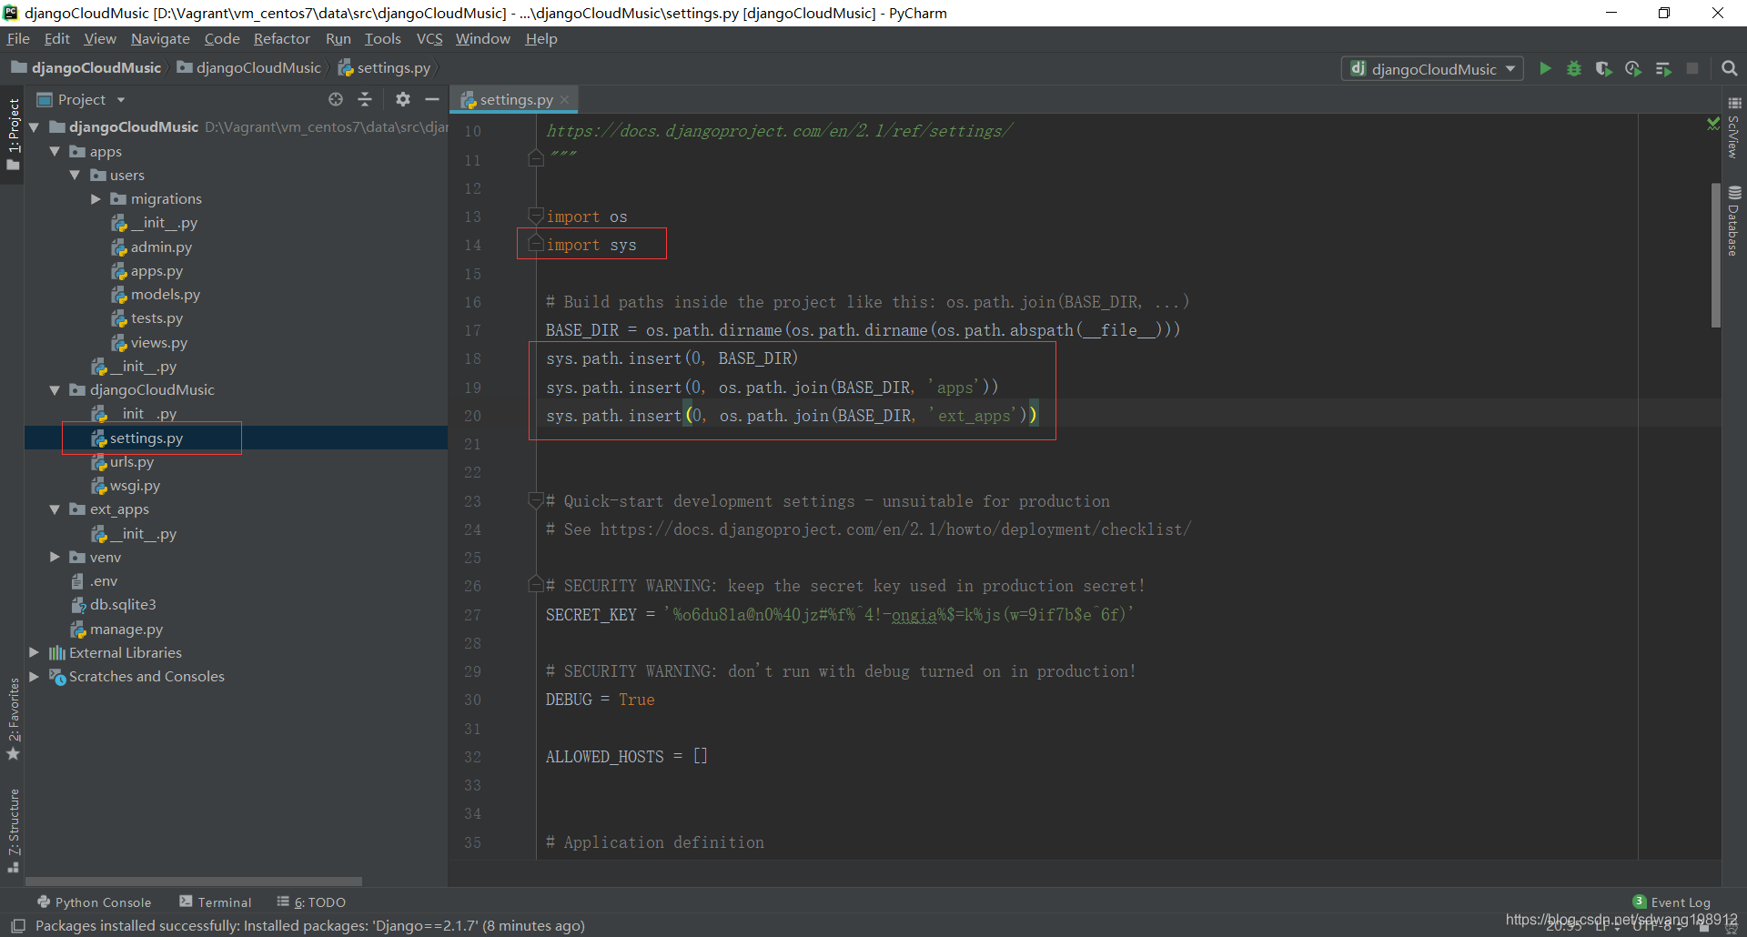Open the 2: Favorites side tab
Image resolution: width=1747 pixels, height=937 pixels.
point(13,719)
